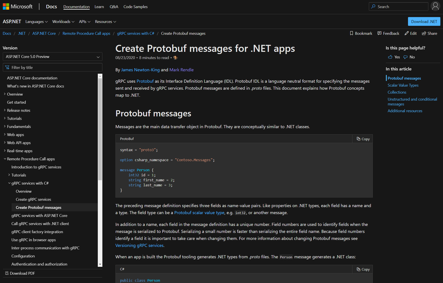Open the Q&A menu item

tap(114, 6)
